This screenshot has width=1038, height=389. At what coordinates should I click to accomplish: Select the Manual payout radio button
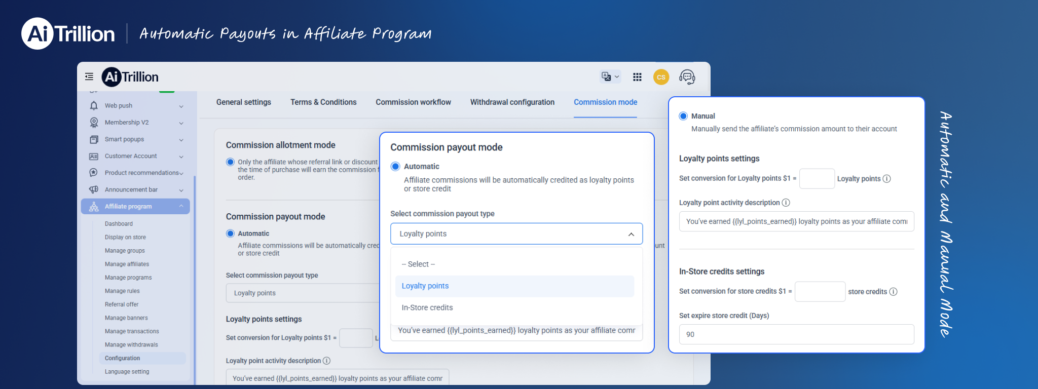[x=683, y=116]
